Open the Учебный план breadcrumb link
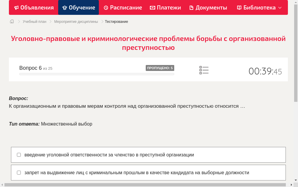298x187 pixels. click(x=34, y=21)
